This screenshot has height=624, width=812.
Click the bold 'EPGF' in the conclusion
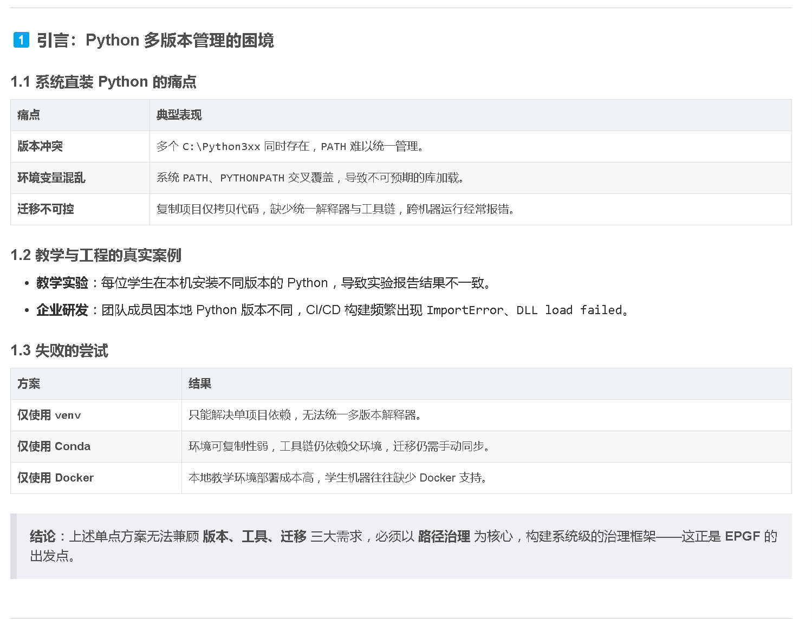743,536
